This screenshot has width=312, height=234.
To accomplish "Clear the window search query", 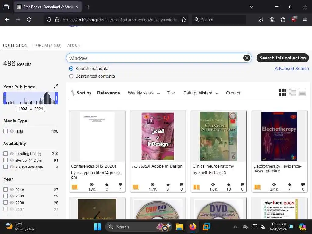I will pyautogui.click(x=247, y=58).
